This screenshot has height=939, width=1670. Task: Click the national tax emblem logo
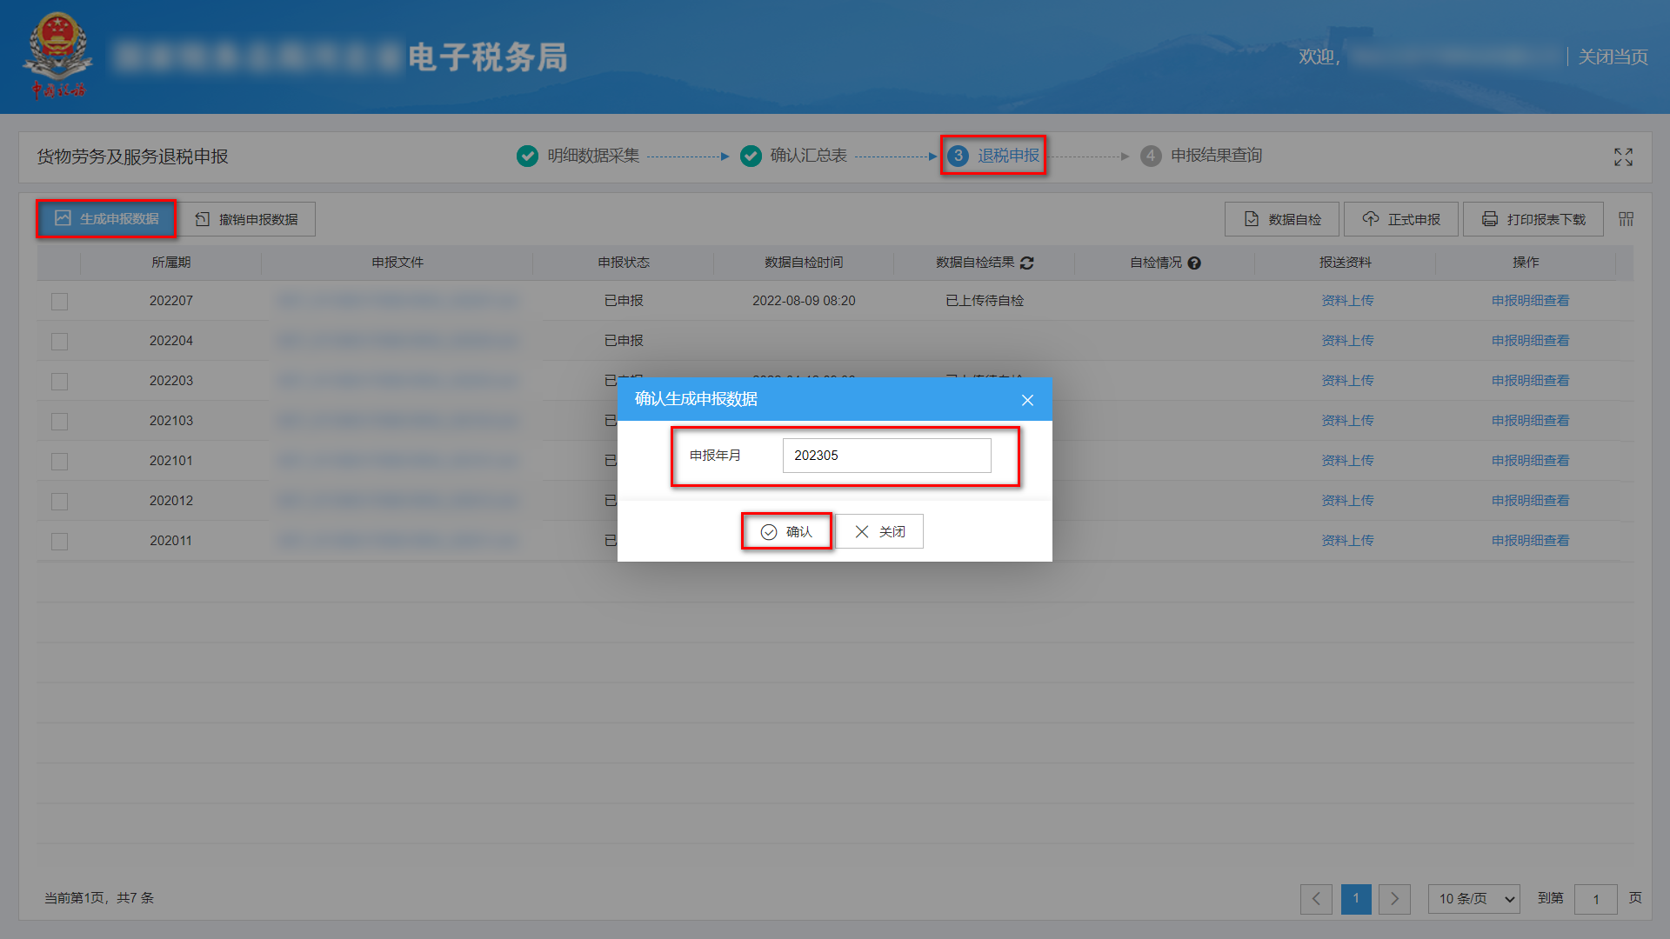click(57, 50)
